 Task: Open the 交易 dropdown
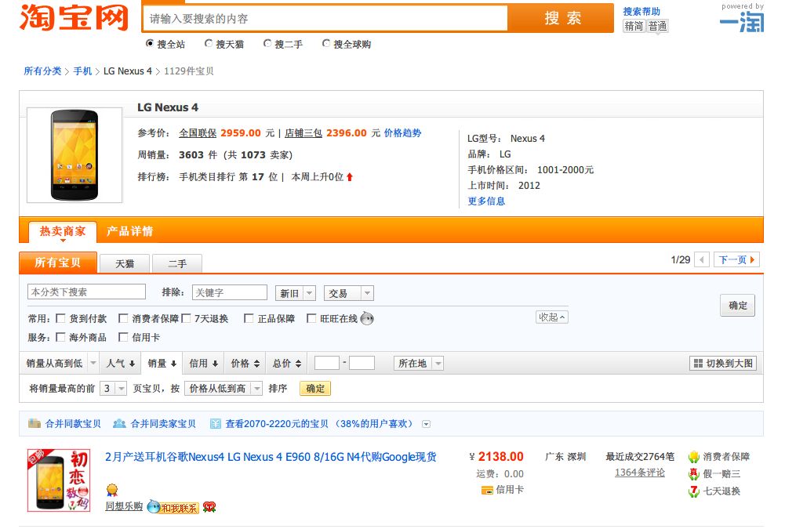click(348, 293)
